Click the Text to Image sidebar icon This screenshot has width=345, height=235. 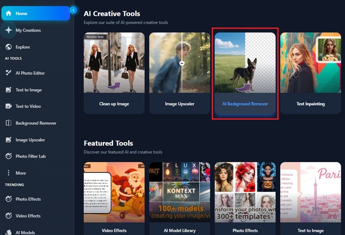[9, 90]
